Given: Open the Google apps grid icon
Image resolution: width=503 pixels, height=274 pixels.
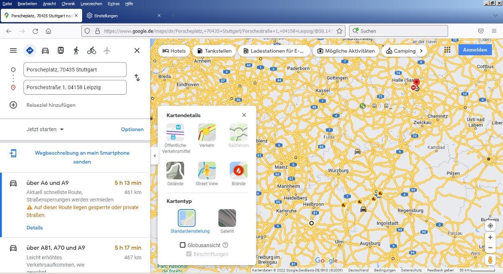Looking at the screenshot, I should tap(447, 50).
